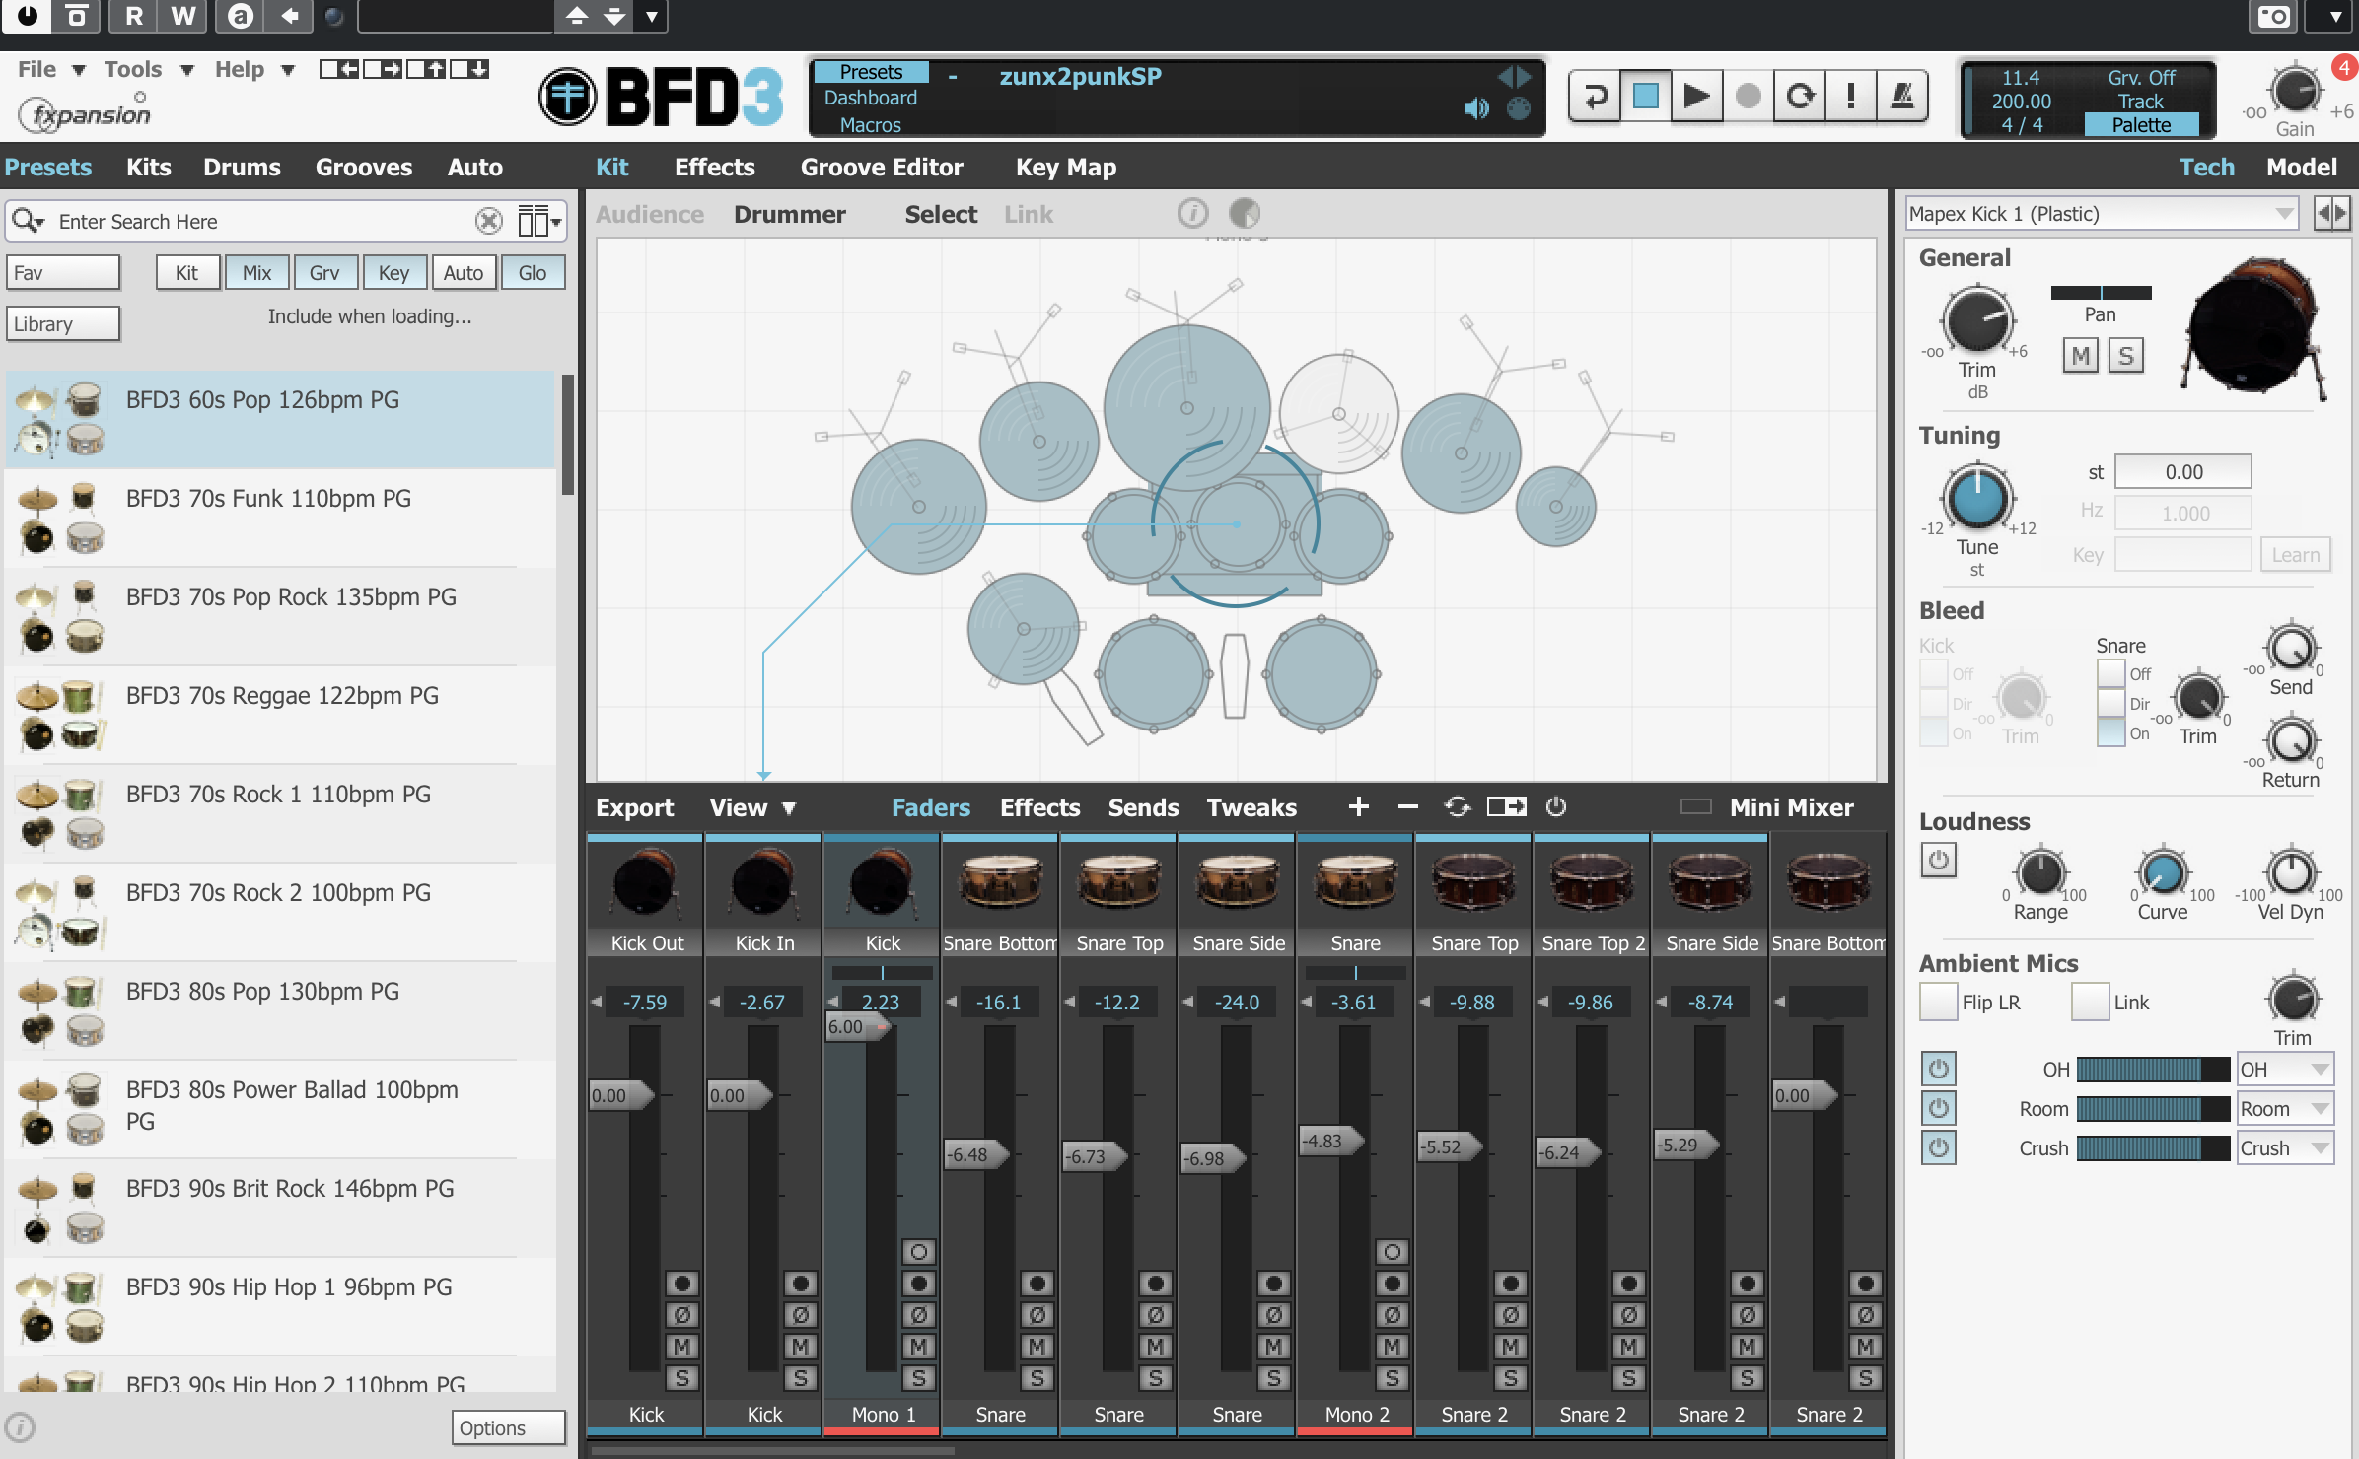The width and height of the screenshot is (2359, 1459).
Task: Click the Options button
Action: point(509,1427)
